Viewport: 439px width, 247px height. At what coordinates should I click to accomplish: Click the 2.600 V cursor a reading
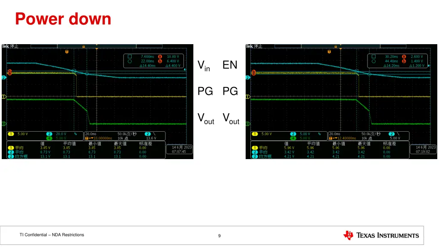point(417,57)
